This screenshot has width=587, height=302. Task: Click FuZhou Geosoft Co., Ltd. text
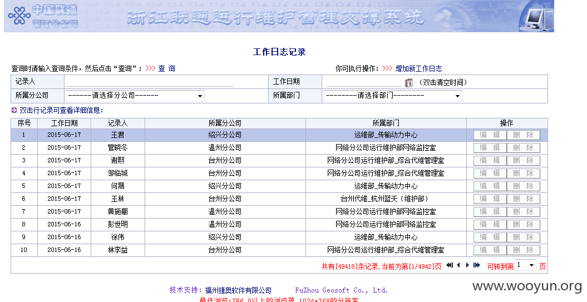(x=341, y=290)
